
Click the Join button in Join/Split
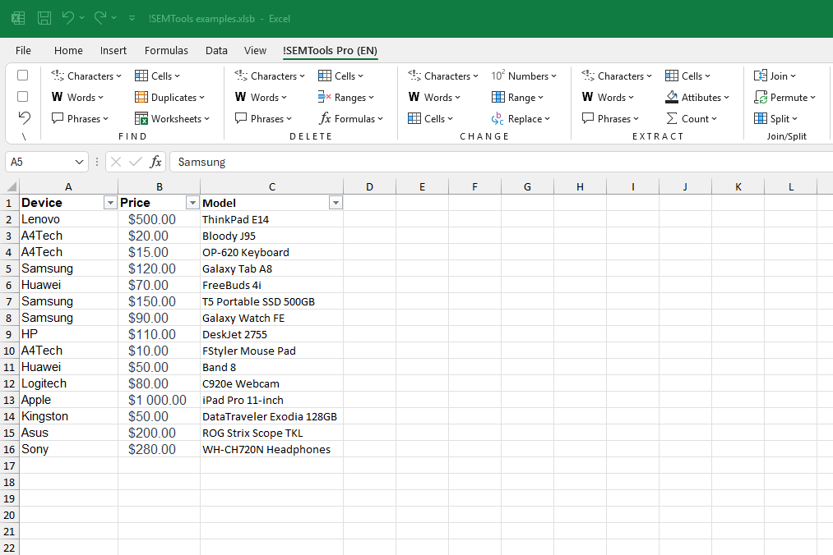click(x=775, y=76)
